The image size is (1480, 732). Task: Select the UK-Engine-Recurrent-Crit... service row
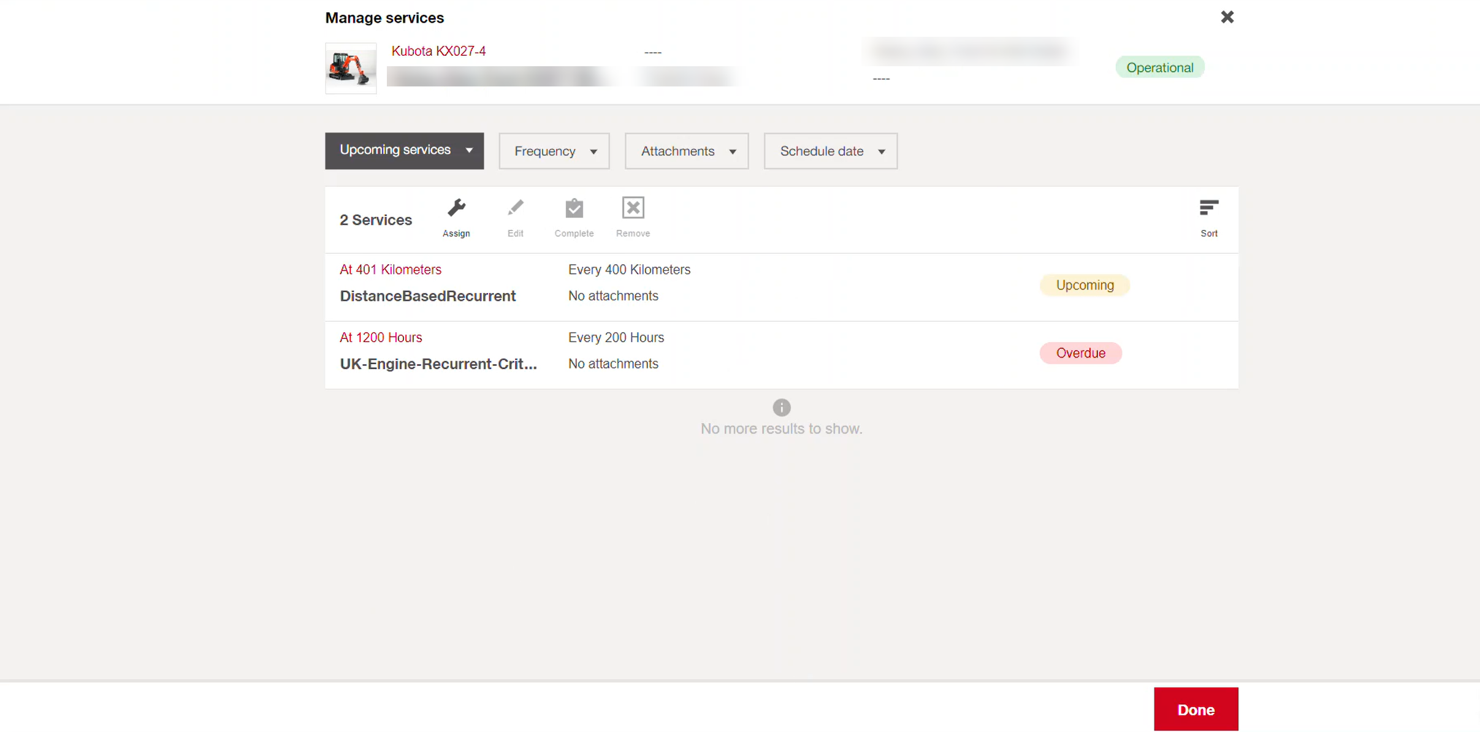(x=438, y=364)
